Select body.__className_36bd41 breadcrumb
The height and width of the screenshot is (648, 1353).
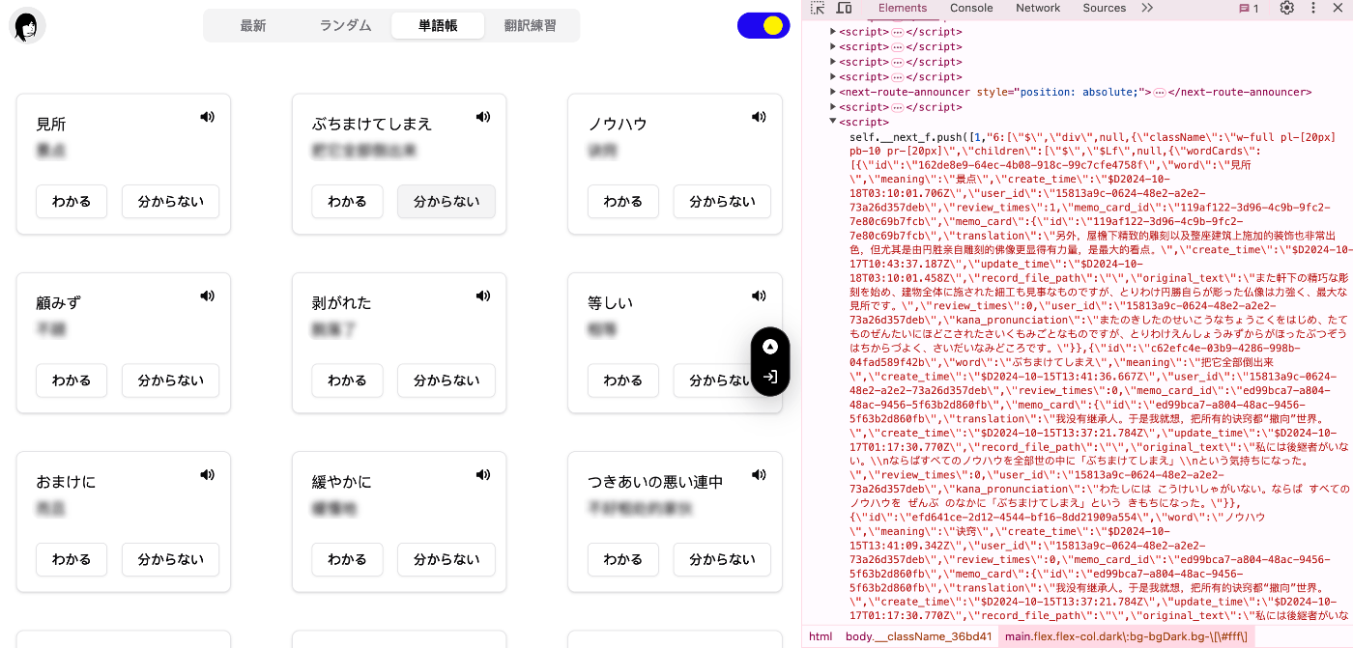919,636
